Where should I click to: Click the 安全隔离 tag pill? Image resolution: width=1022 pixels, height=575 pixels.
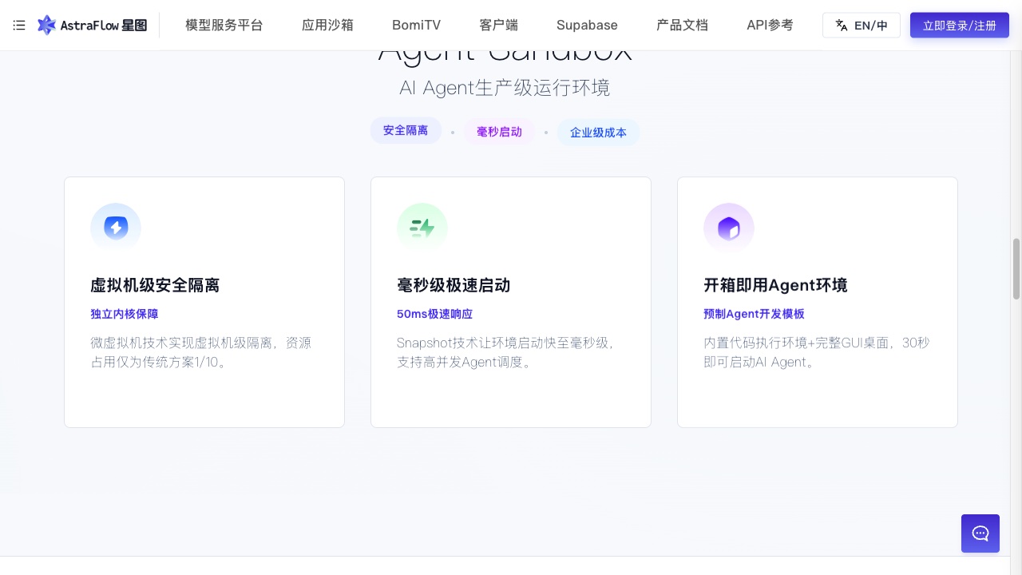406,130
